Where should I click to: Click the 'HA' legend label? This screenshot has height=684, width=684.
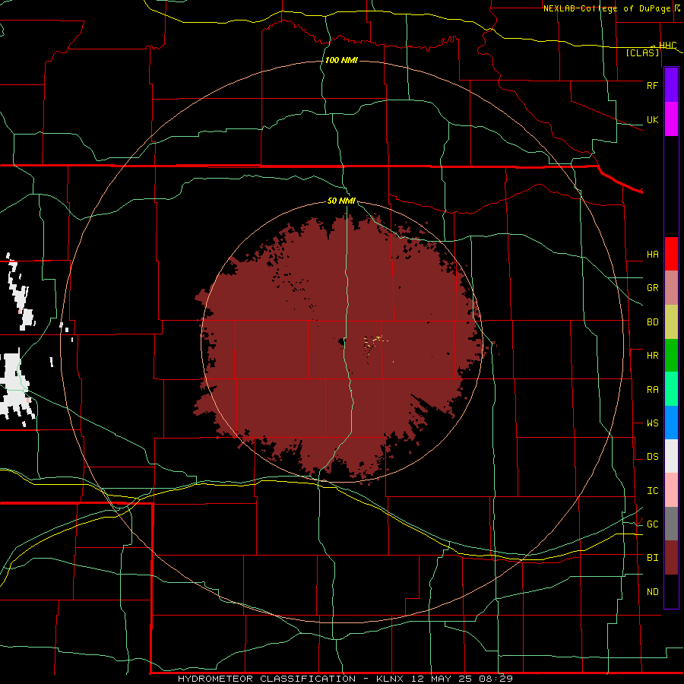(652, 255)
